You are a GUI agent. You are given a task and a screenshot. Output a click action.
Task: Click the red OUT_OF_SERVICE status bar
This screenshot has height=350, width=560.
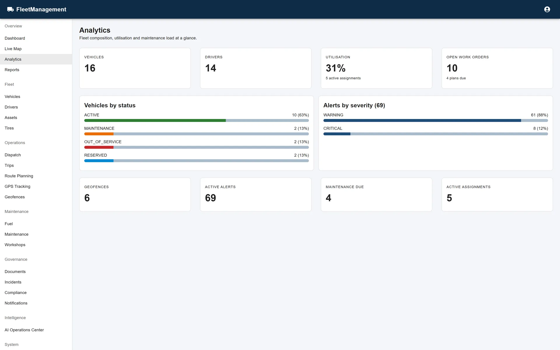click(197, 147)
